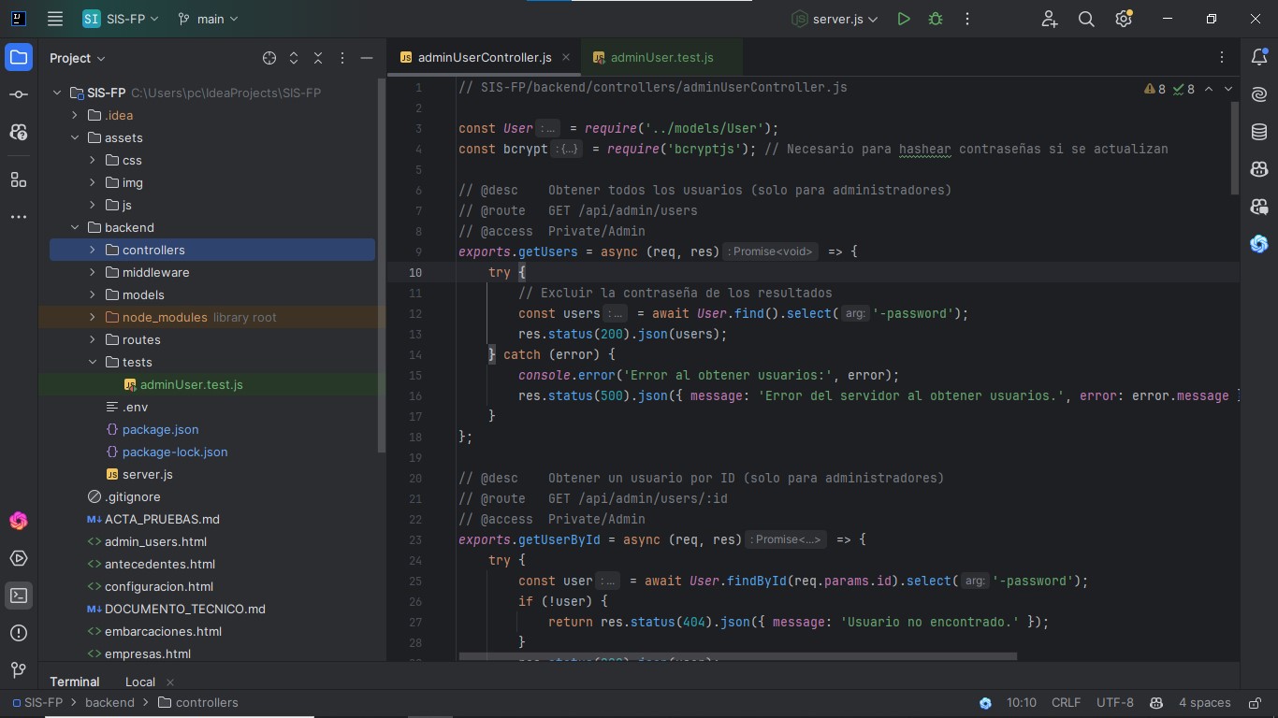The width and height of the screenshot is (1278, 718).
Task: Close the adminUserController.js tab
Action: 566,58
